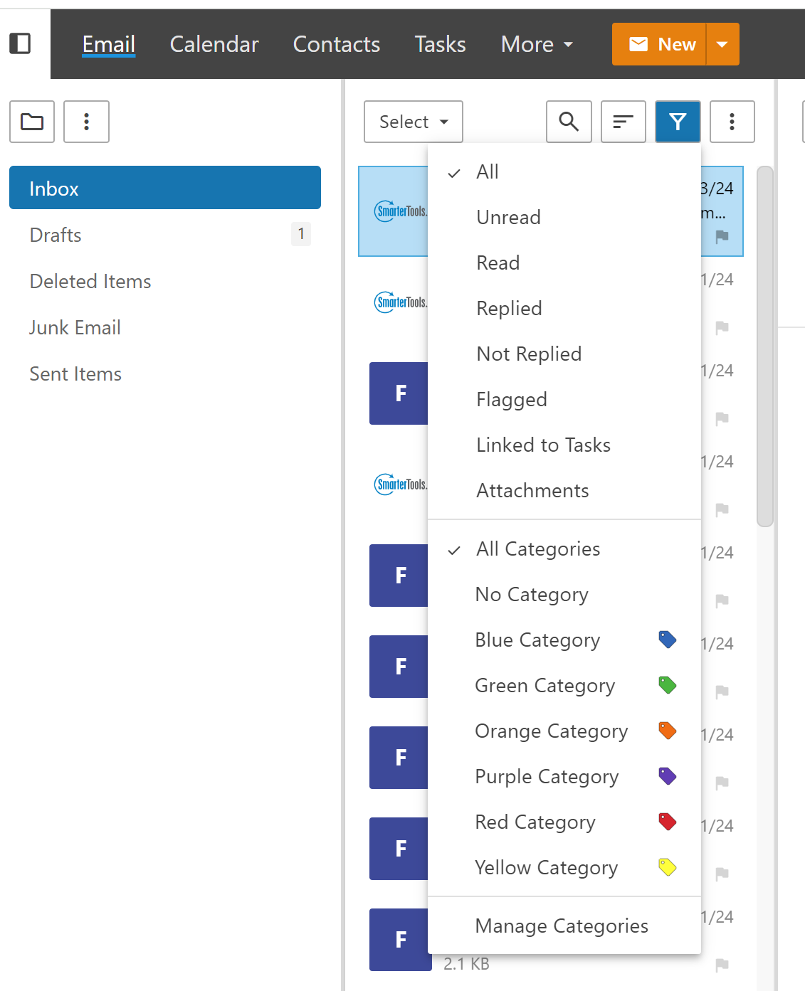Select the checked All filter option
Viewport: 805px width, 991px height.
[x=488, y=172]
